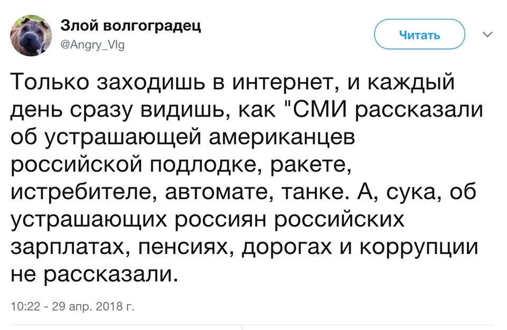This screenshot has width=507, height=330.
Task: Click the display name Злой волгоградец
Action: point(130,26)
